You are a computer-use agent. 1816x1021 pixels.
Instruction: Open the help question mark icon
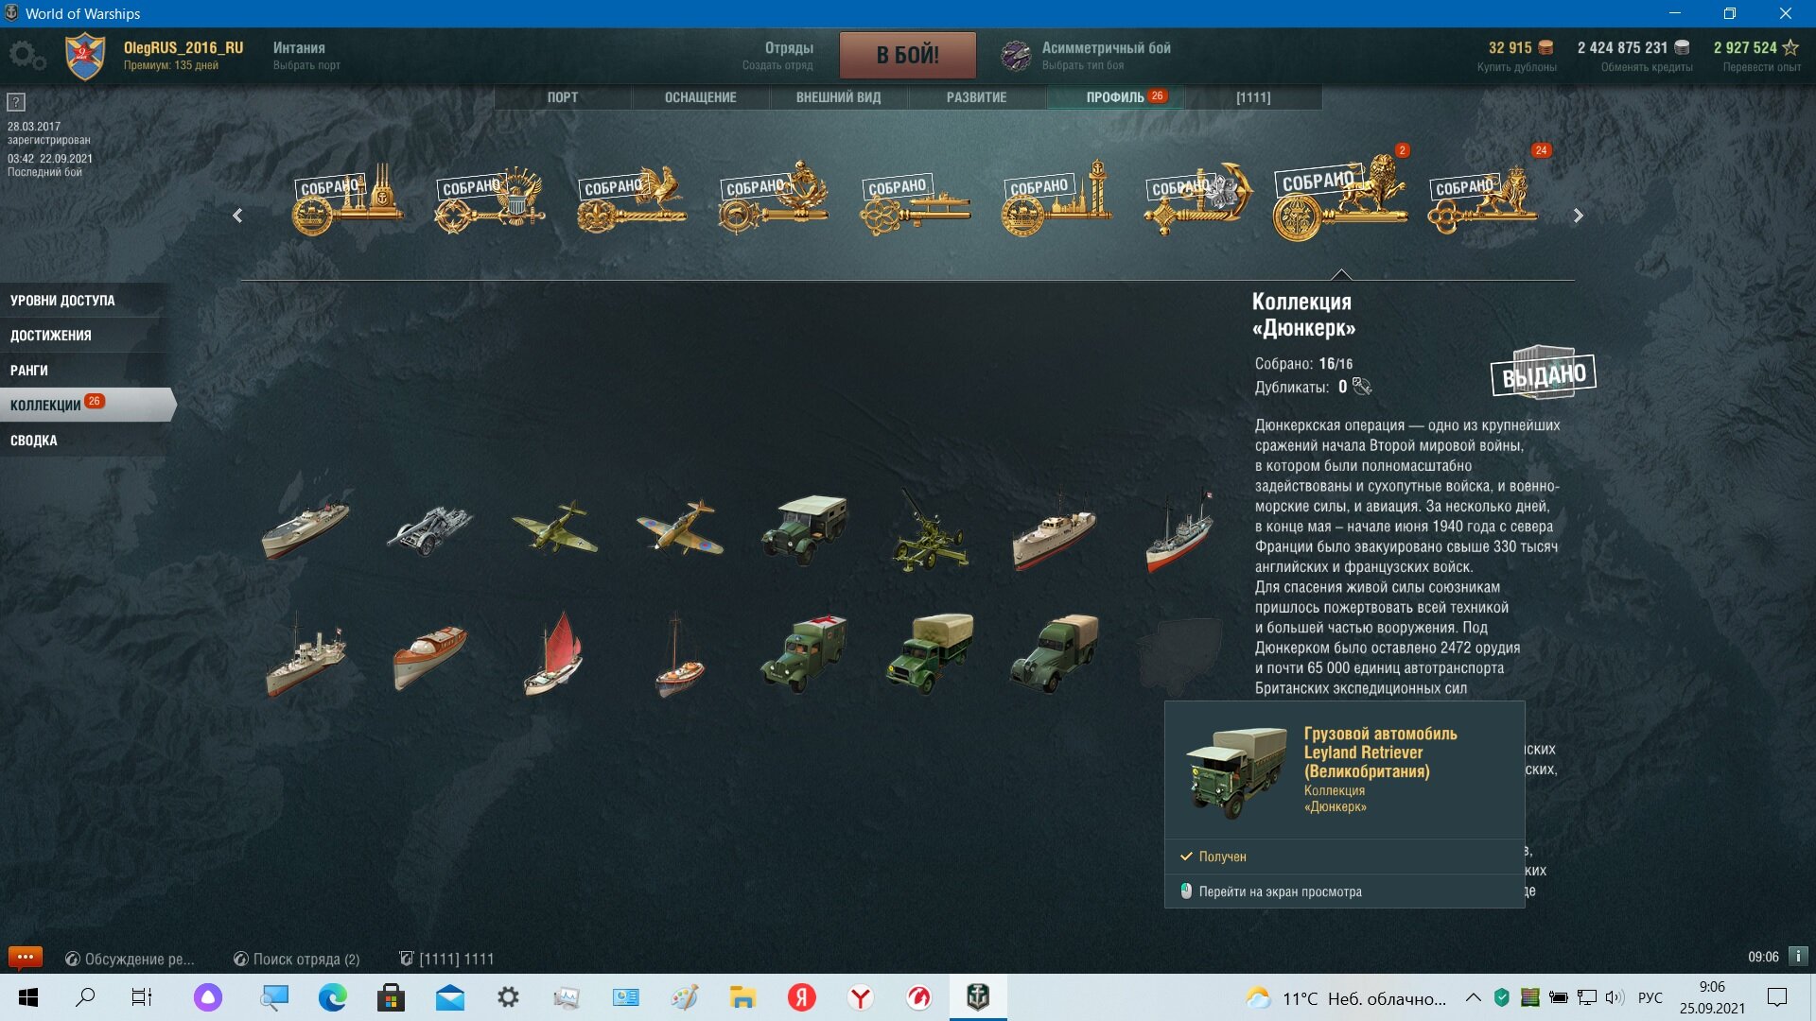[x=16, y=102]
